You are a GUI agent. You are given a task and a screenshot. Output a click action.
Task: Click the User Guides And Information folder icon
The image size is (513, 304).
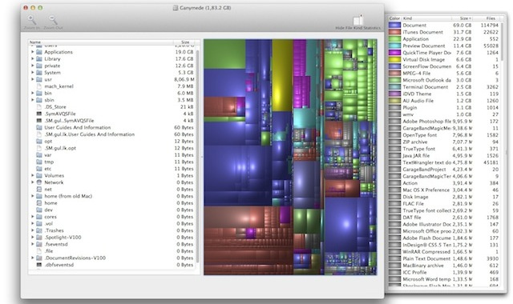39,127
